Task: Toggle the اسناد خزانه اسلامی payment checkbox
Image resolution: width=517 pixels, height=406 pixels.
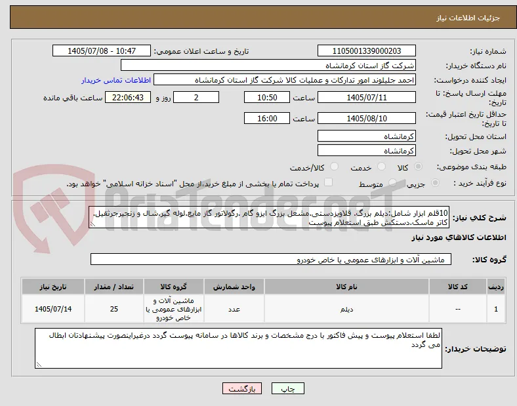Action: (329, 182)
